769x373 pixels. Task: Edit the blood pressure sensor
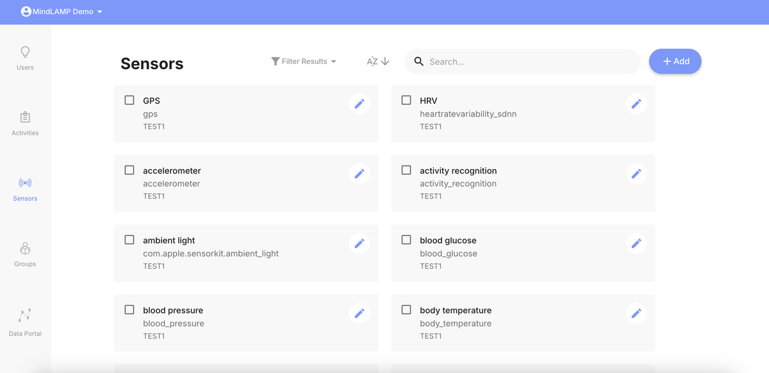(360, 313)
